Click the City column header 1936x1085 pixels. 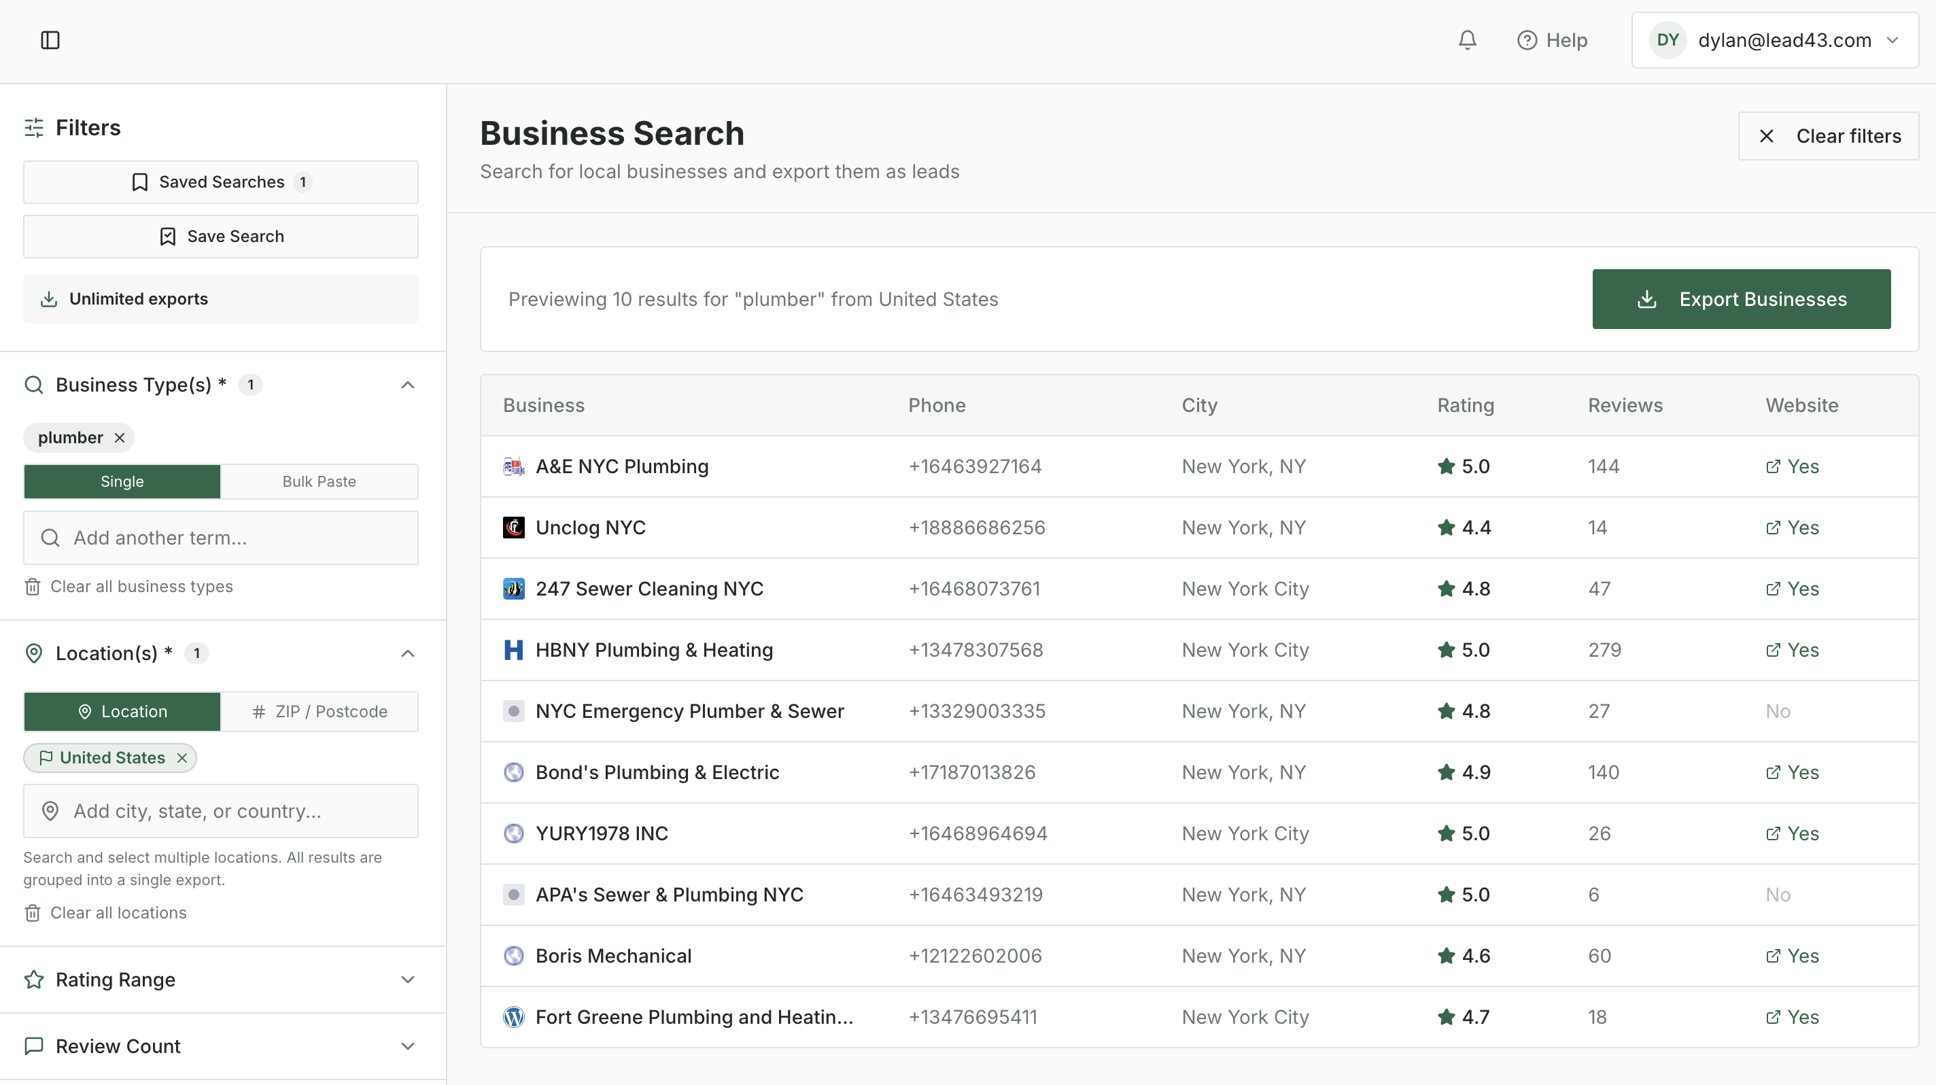1198,406
